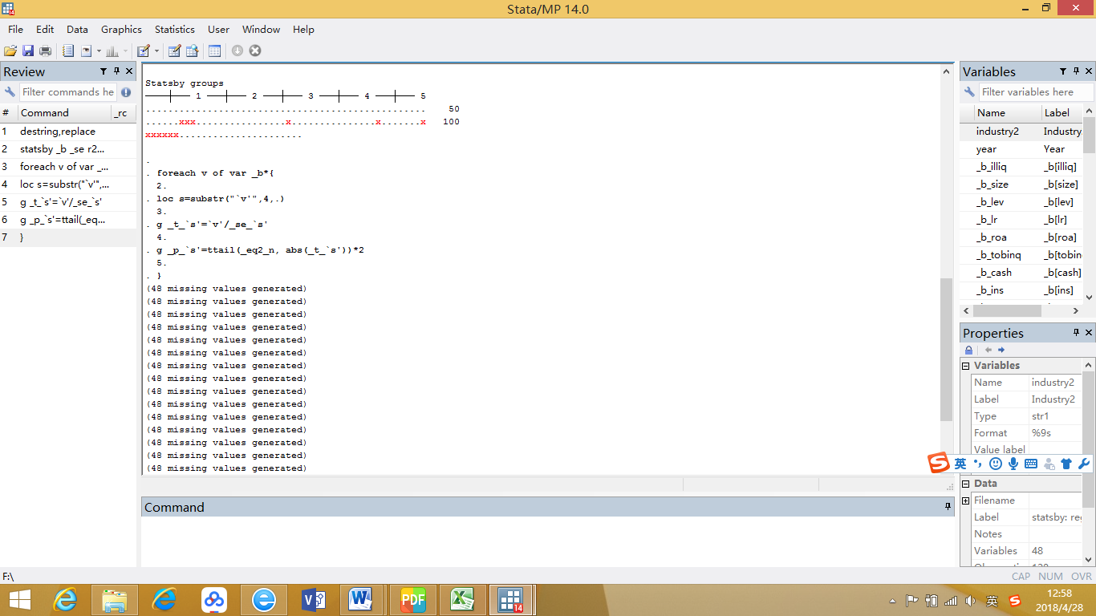Viewport: 1096px width, 616px height.
Task: Click the Print toolbar icon
Action: click(46, 51)
